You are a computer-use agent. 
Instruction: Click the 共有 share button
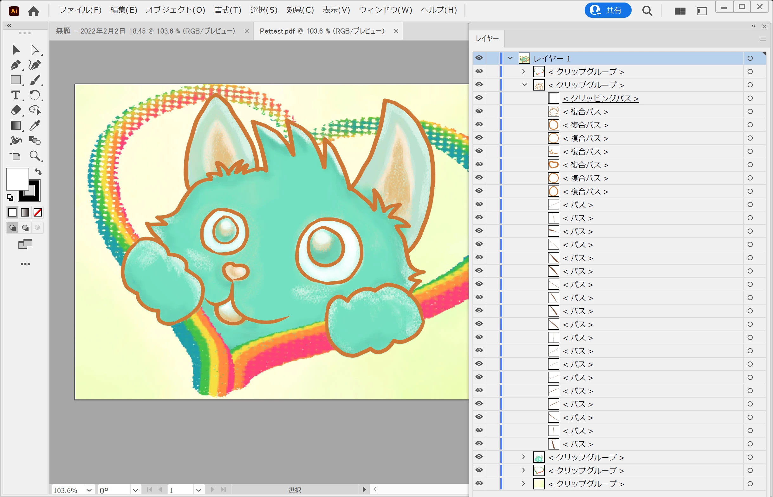(x=607, y=10)
